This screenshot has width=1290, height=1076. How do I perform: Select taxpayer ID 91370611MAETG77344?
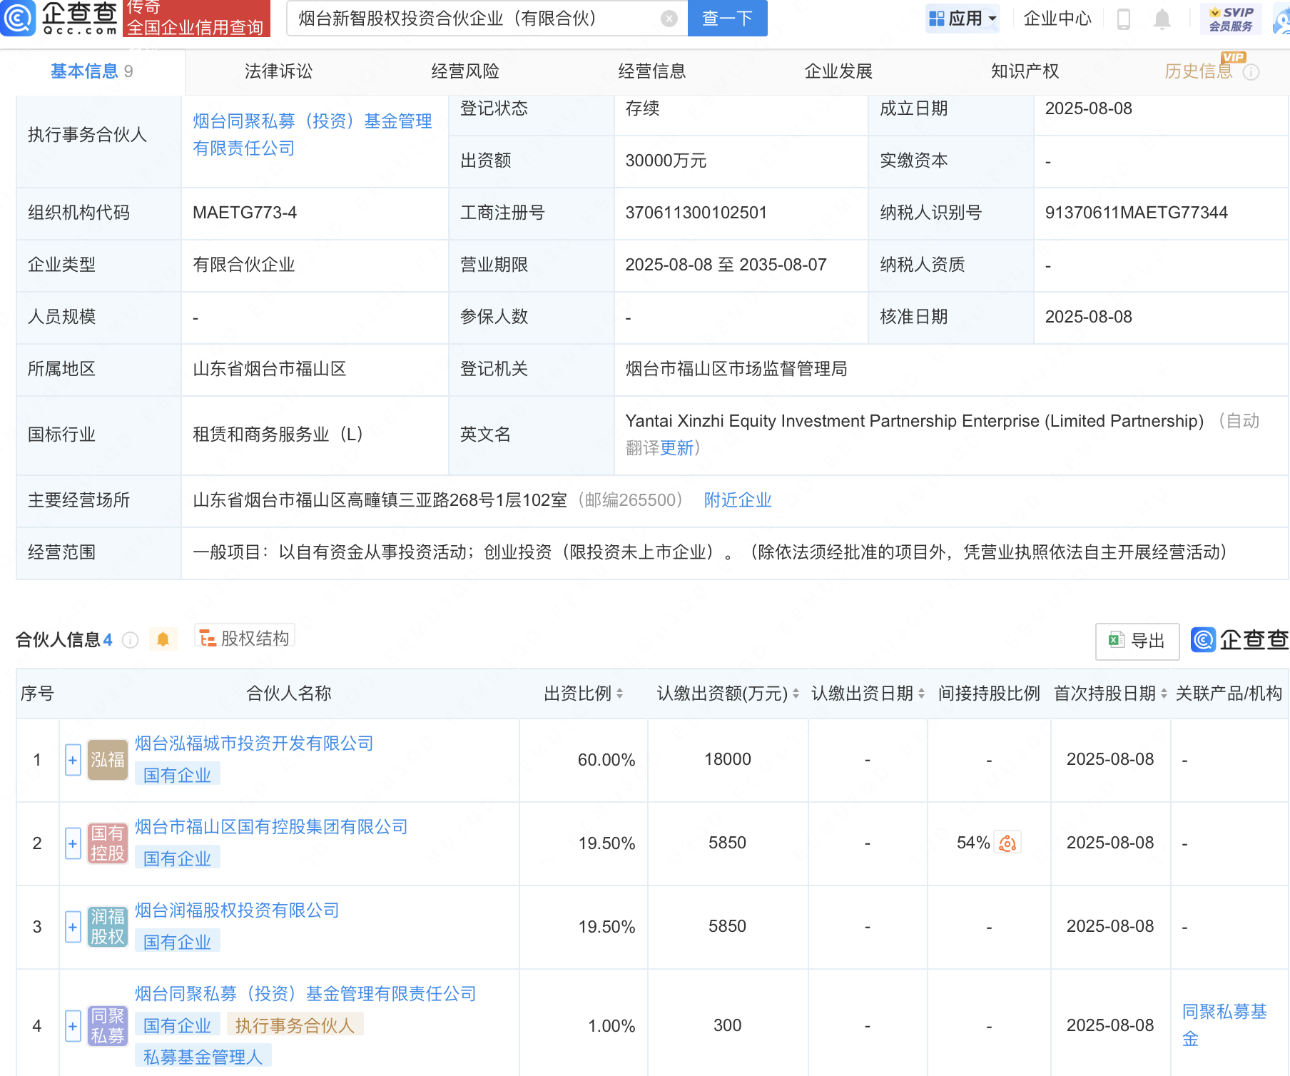1136,213
